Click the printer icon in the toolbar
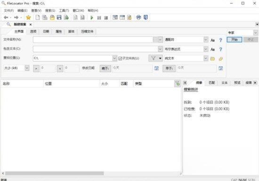The width and height of the screenshot is (259, 181). click(138, 17)
